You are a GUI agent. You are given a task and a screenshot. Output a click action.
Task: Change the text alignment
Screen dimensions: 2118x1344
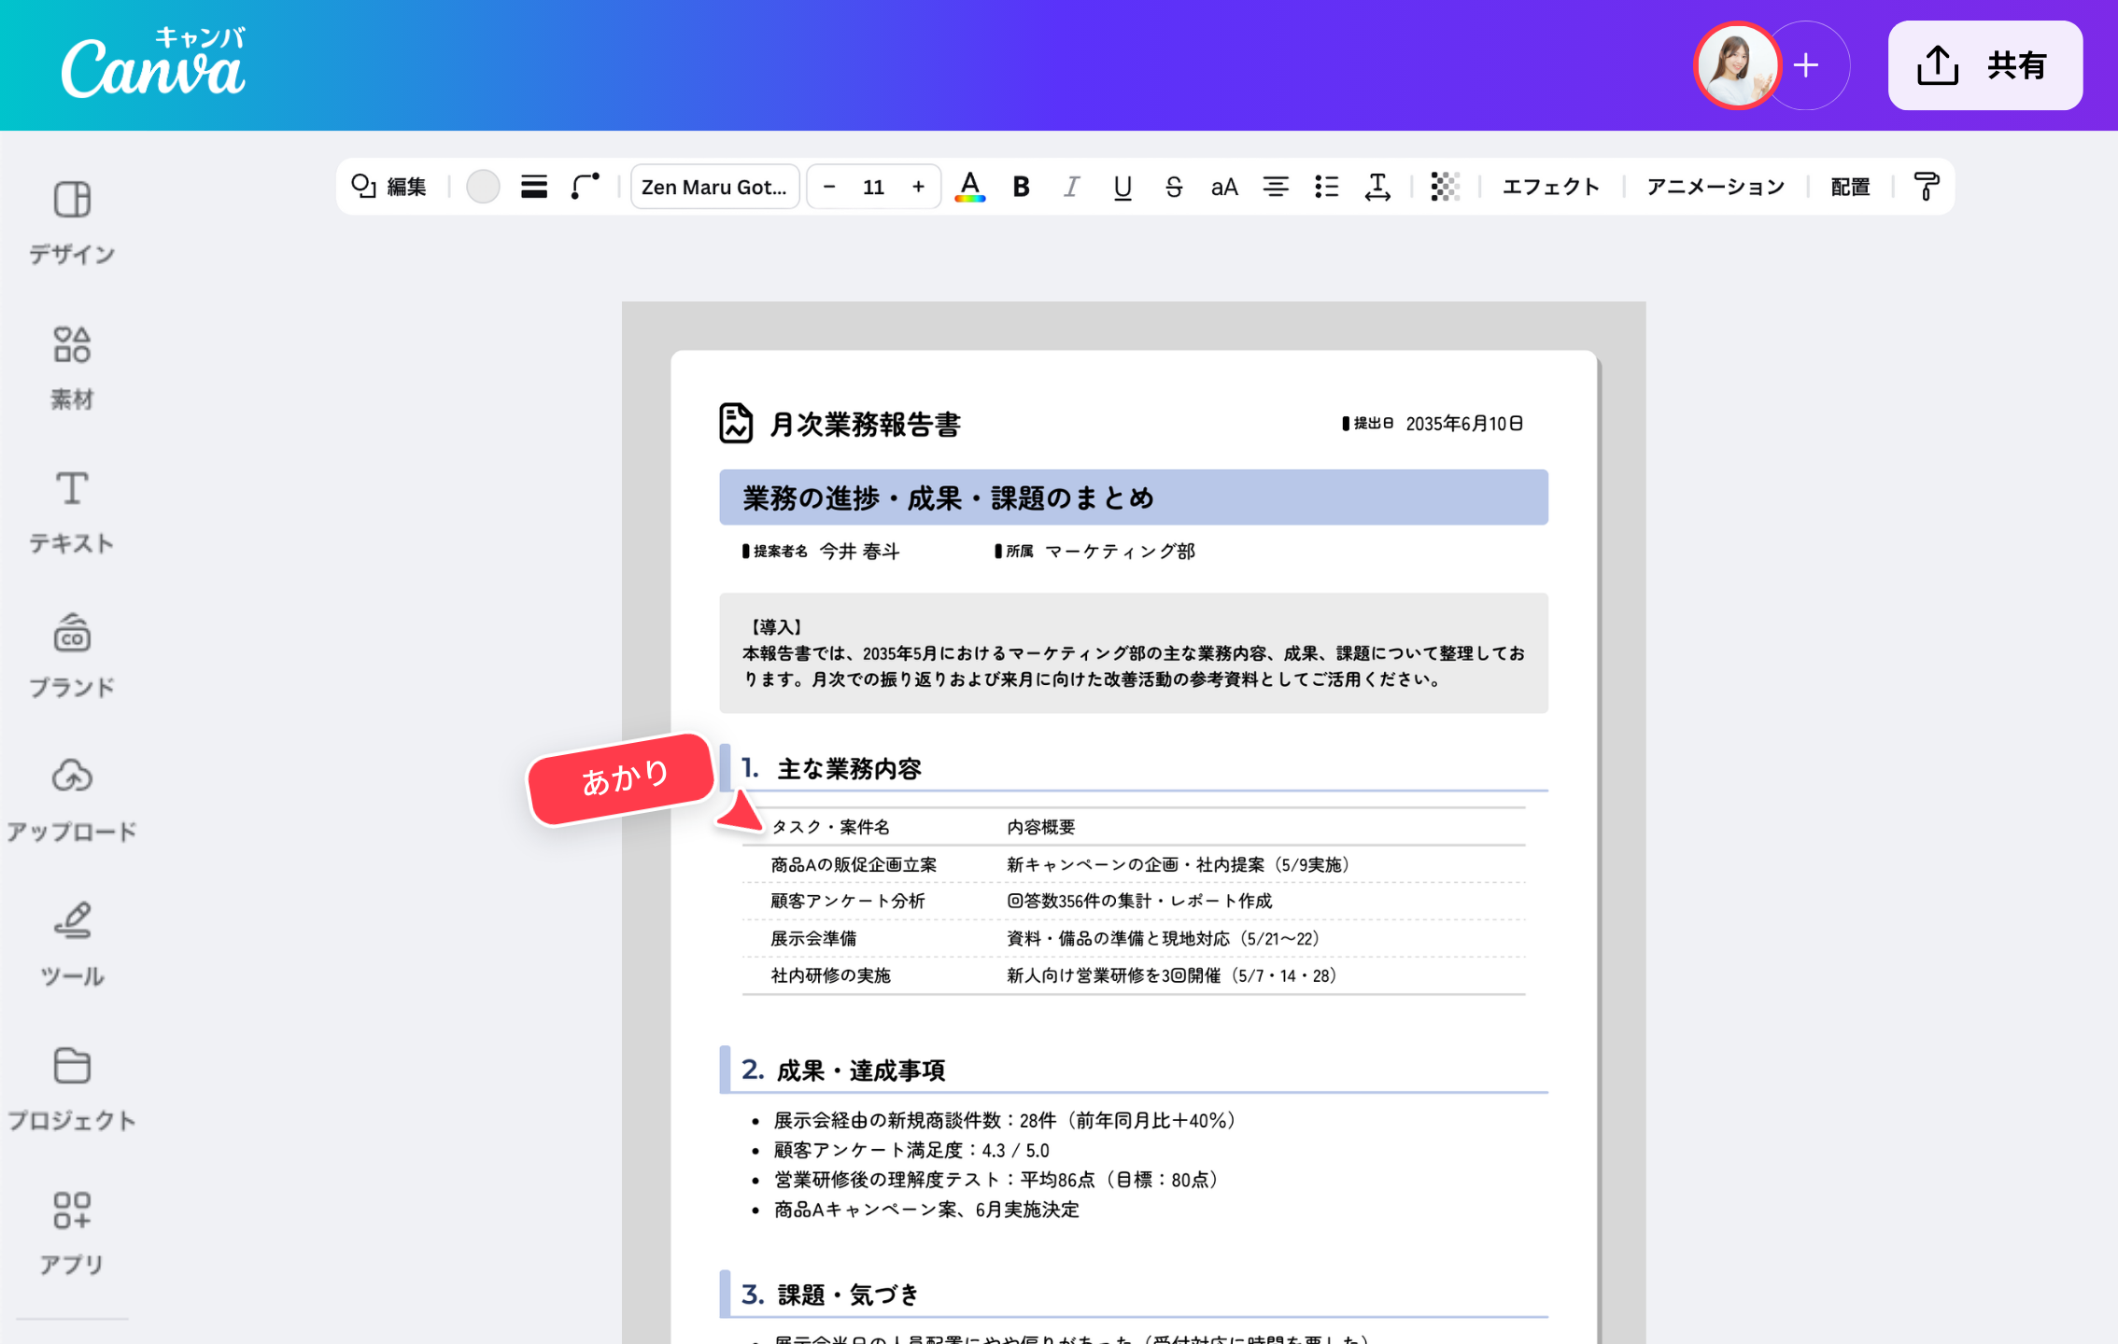[1276, 187]
